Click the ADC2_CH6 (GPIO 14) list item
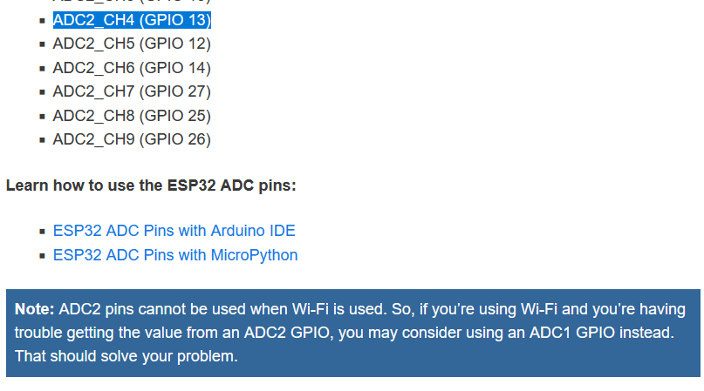The width and height of the screenshot is (704, 391). point(132,68)
